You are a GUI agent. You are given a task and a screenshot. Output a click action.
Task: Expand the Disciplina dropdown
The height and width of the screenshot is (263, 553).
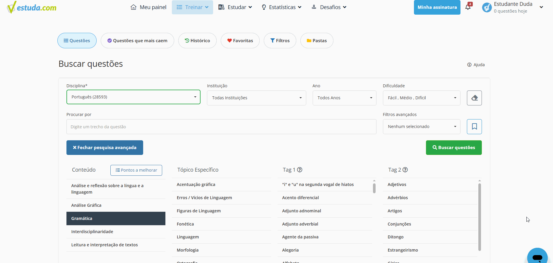tap(133, 97)
